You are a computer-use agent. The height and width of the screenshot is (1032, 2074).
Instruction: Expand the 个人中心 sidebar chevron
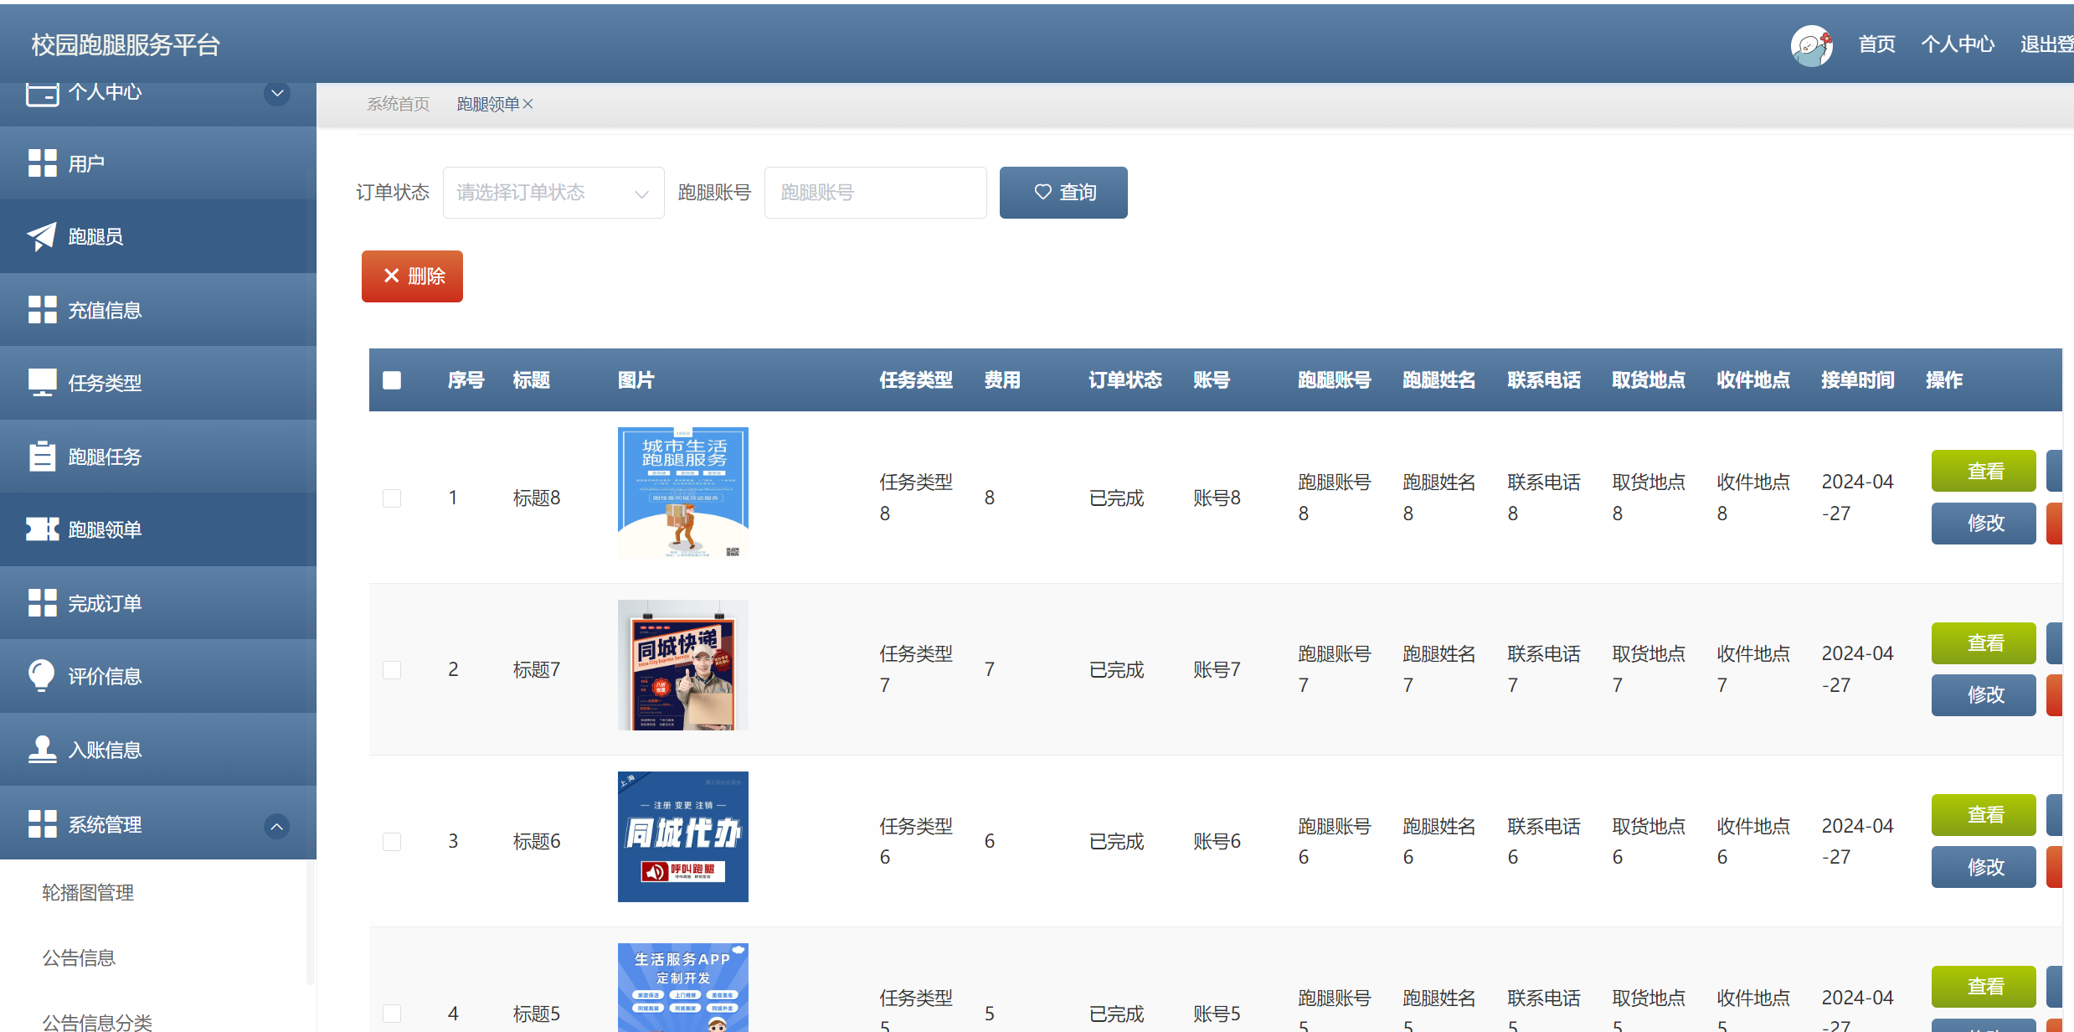(x=277, y=93)
